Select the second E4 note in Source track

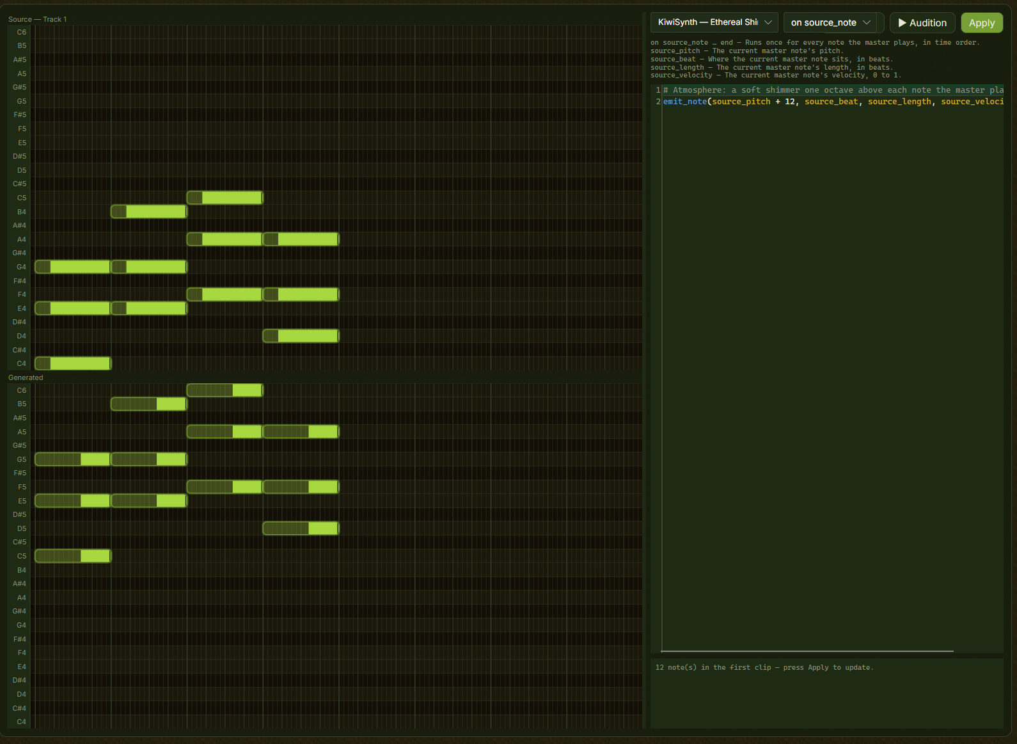tap(149, 308)
